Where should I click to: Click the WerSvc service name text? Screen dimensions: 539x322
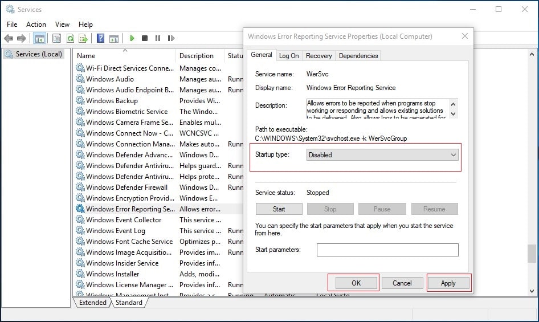pos(317,74)
